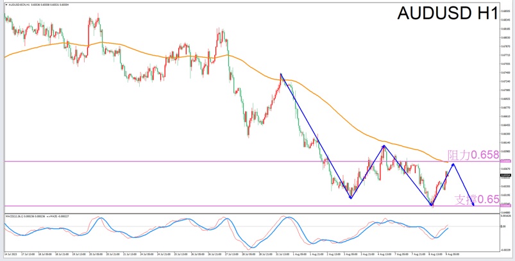Screen dimensions: 515x261
Task: Select the 8 Aug 13:00 time label
Action: tap(435, 254)
